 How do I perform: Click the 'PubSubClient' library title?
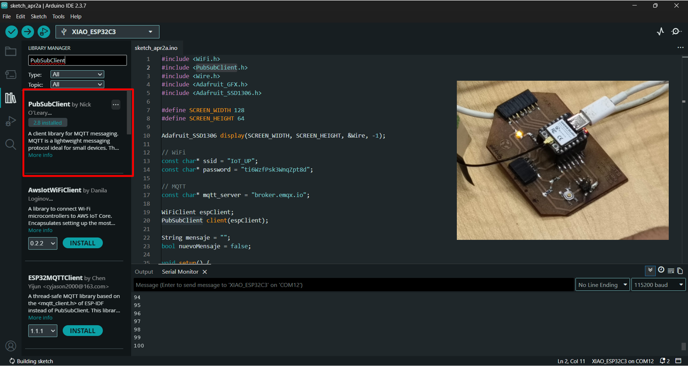click(x=49, y=104)
